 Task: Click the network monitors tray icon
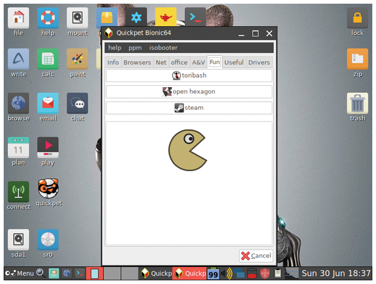click(x=239, y=274)
